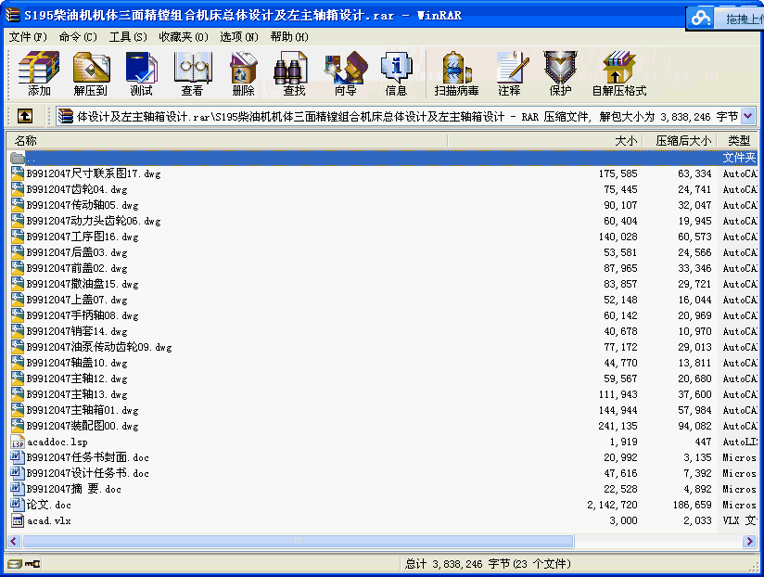Show archive 信息 (Info) icon
Screen dimensions: 764x577
(x=396, y=74)
